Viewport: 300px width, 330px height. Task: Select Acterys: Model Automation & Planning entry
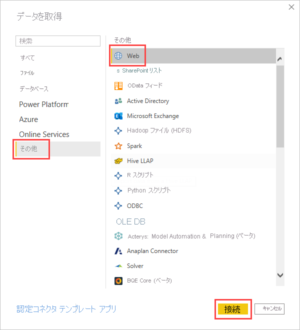coord(191,236)
